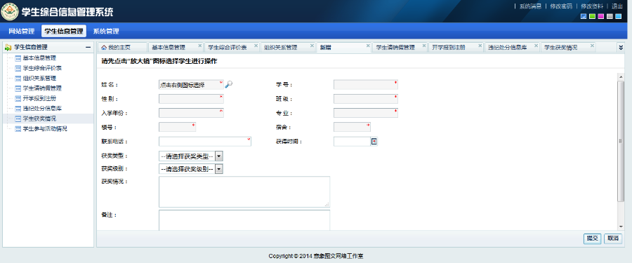Close the 学生获奖情况 tab
The width and height of the screenshot is (632, 263).
pyautogui.click(x=592, y=46)
